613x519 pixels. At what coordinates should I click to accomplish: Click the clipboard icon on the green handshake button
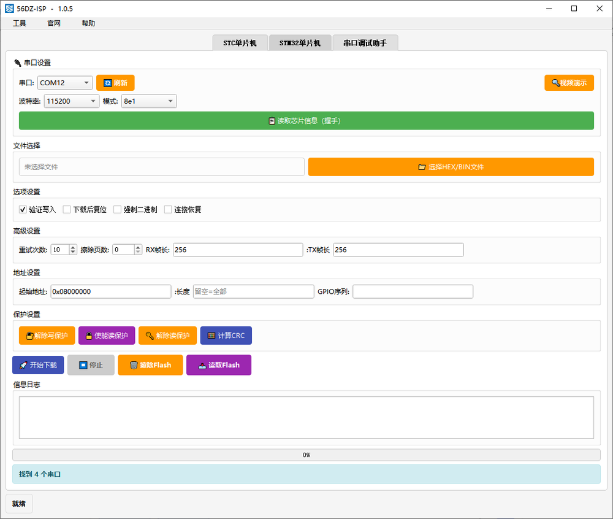[272, 121]
